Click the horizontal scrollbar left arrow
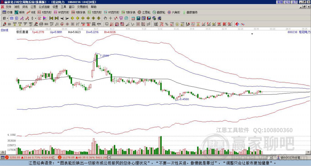Image resolution: width=311 pixels, height=166 pixels. click(x=109, y=158)
